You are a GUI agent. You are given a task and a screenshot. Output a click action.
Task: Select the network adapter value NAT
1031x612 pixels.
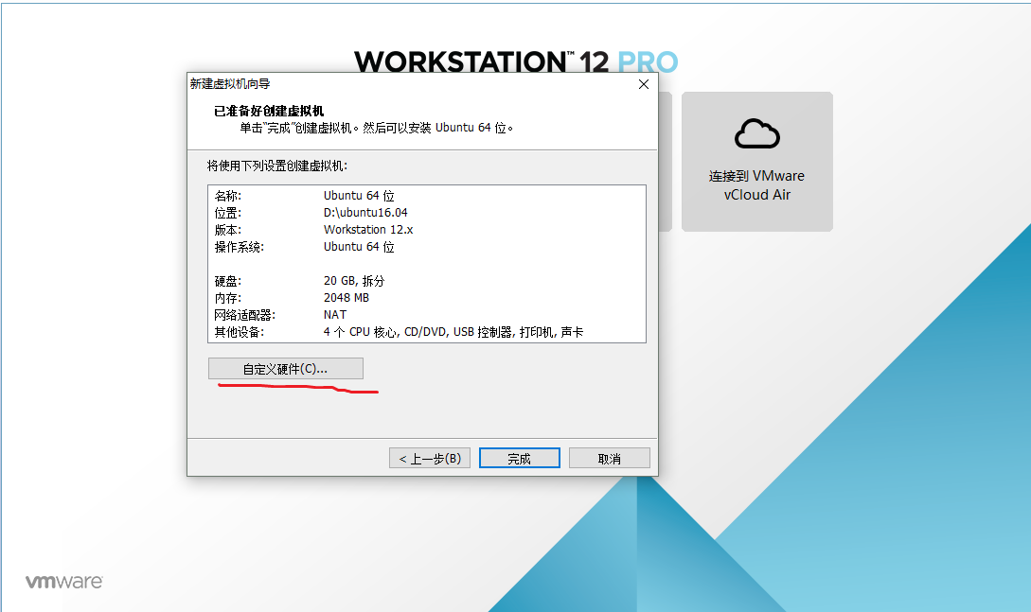(335, 315)
